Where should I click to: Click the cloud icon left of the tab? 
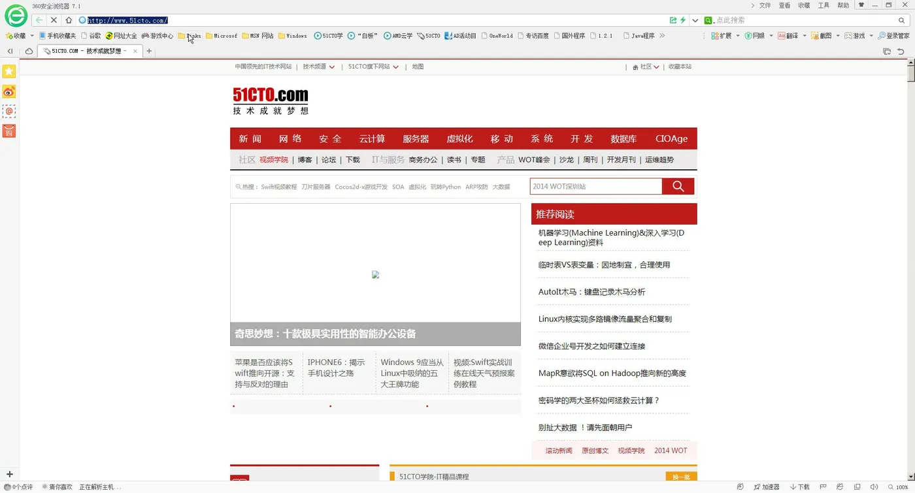pos(29,51)
